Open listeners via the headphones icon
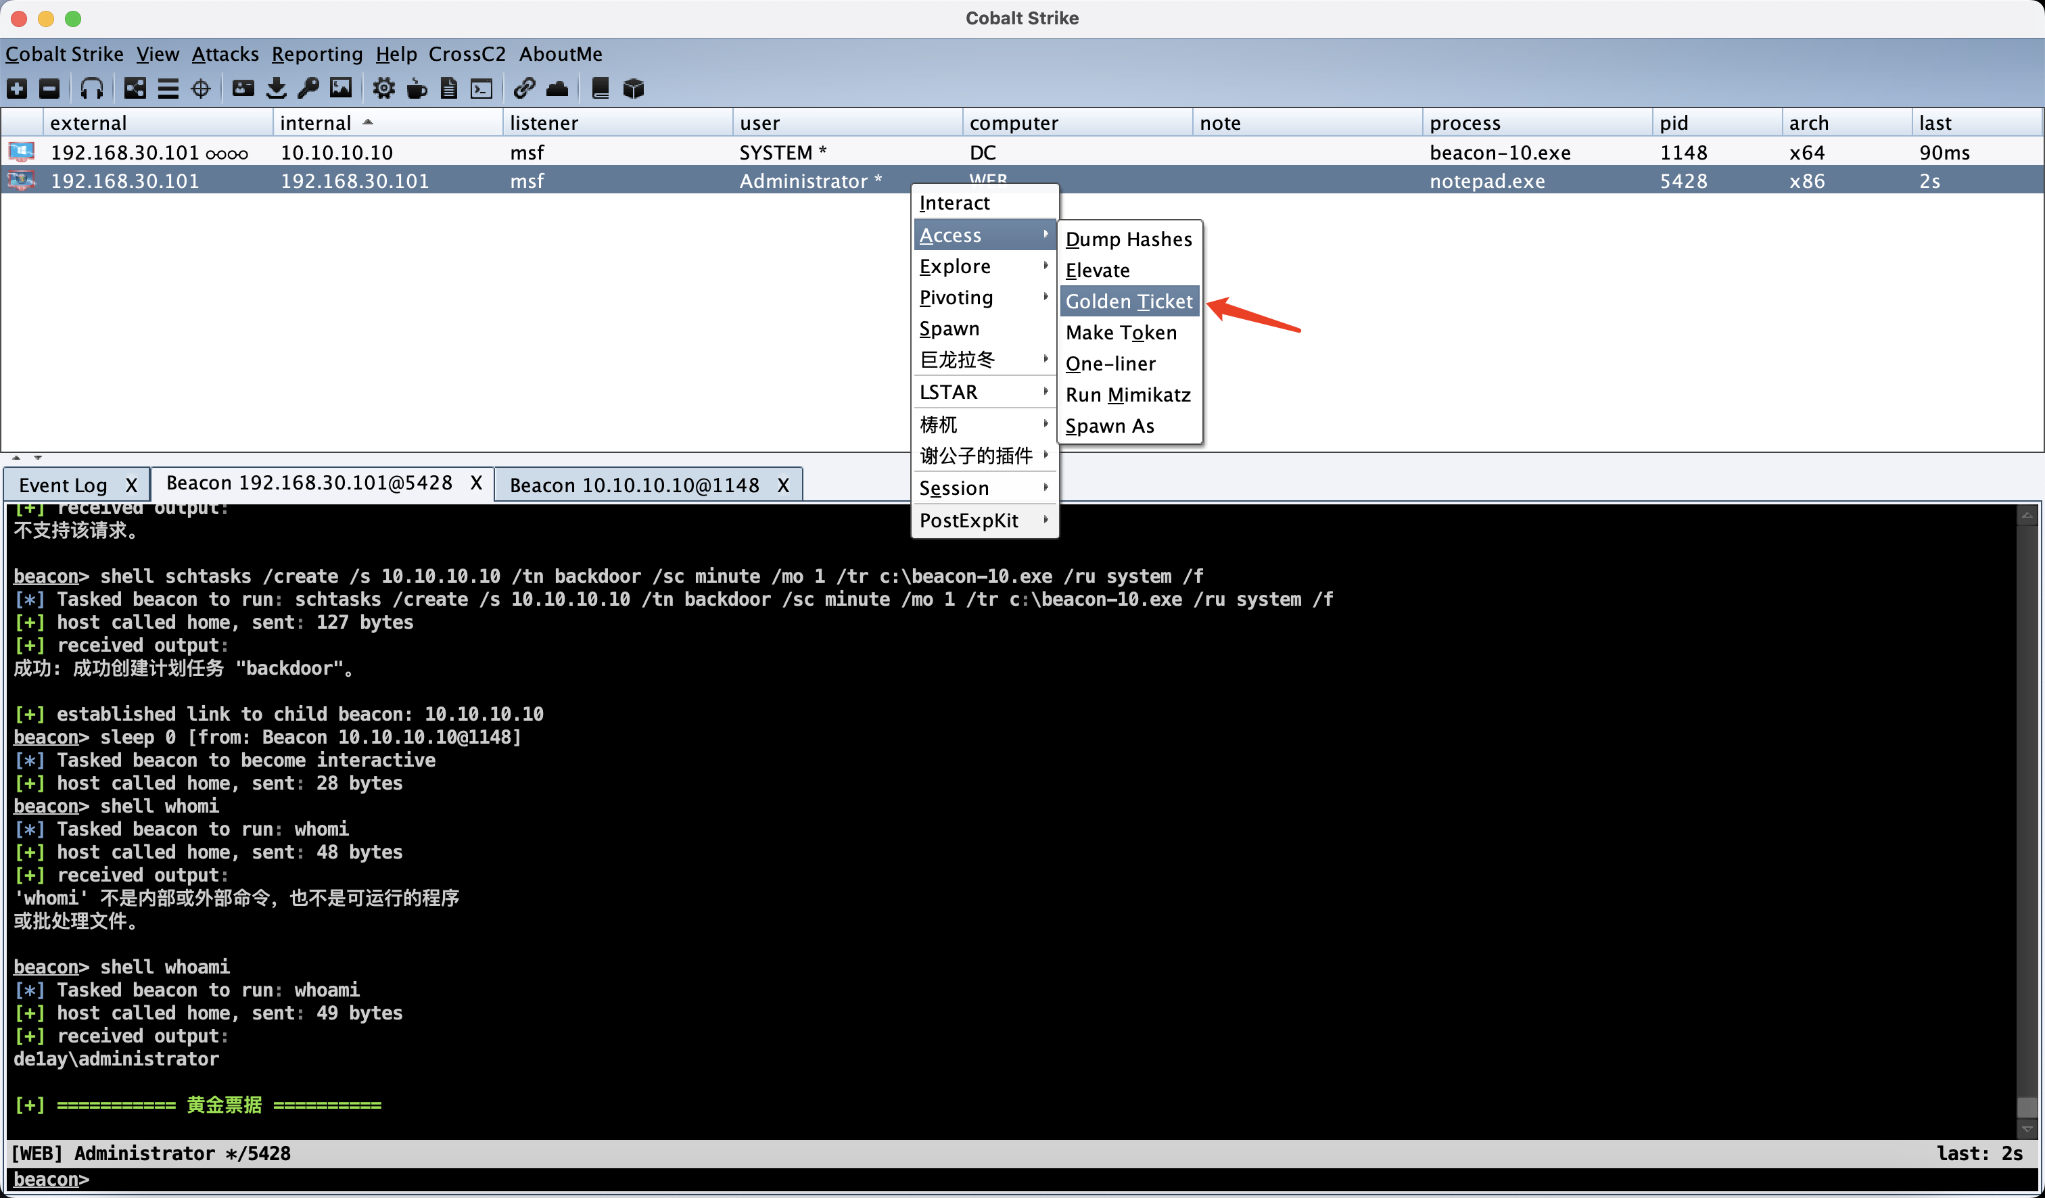This screenshot has width=2045, height=1198. pyautogui.click(x=92, y=89)
